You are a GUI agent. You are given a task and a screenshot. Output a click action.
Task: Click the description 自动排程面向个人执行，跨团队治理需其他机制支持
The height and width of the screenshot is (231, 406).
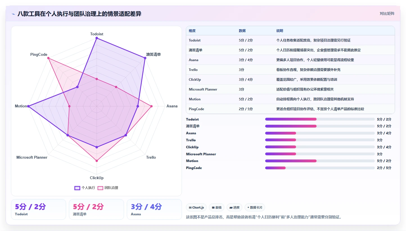click(x=315, y=99)
